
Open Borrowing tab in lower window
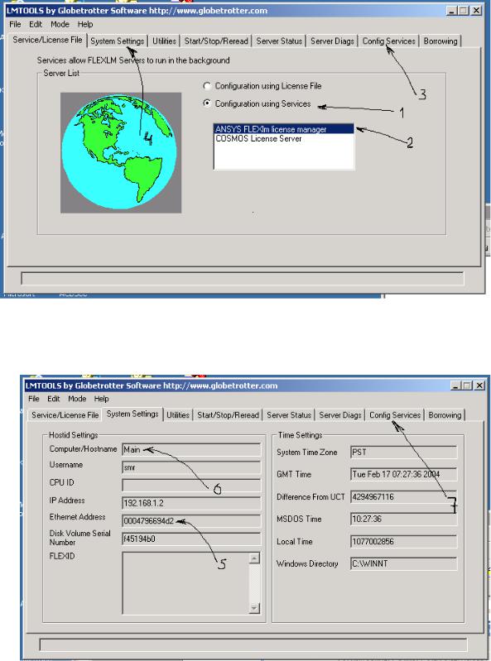coord(445,414)
